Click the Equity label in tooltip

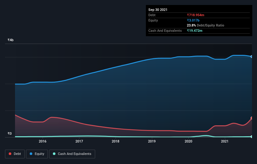point(153,20)
